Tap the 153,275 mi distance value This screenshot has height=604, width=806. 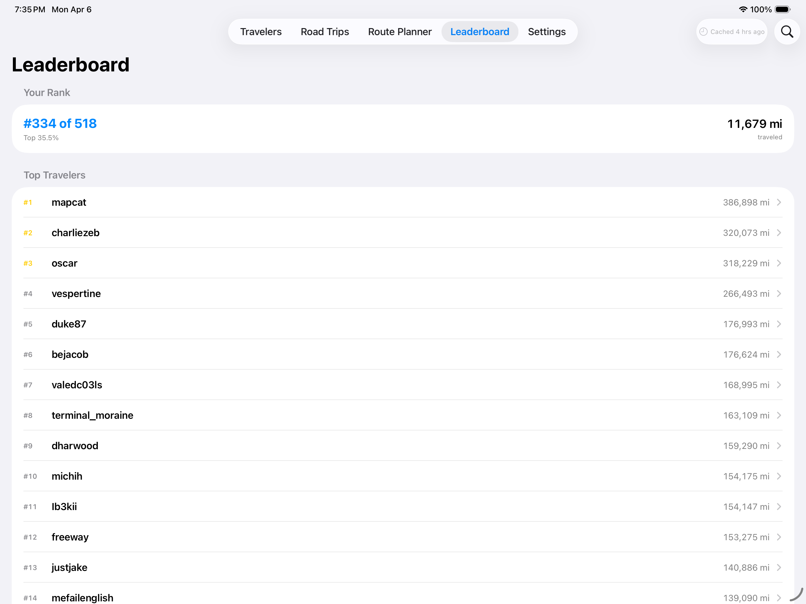(746, 537)
